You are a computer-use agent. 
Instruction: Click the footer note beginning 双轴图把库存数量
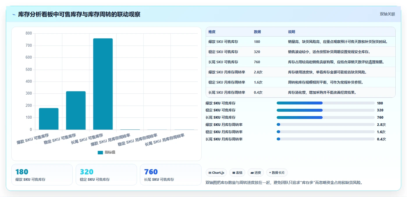(284, 183)
